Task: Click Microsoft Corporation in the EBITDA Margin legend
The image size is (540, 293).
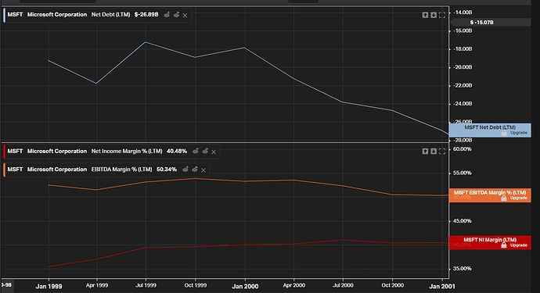Action: (x=57, y=170)
